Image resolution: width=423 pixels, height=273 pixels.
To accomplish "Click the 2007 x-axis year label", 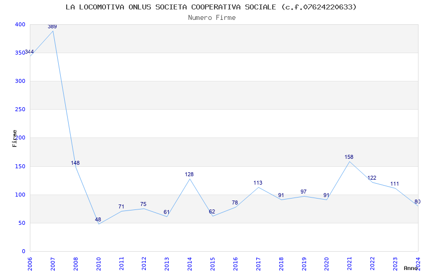I will pos(53,264).
